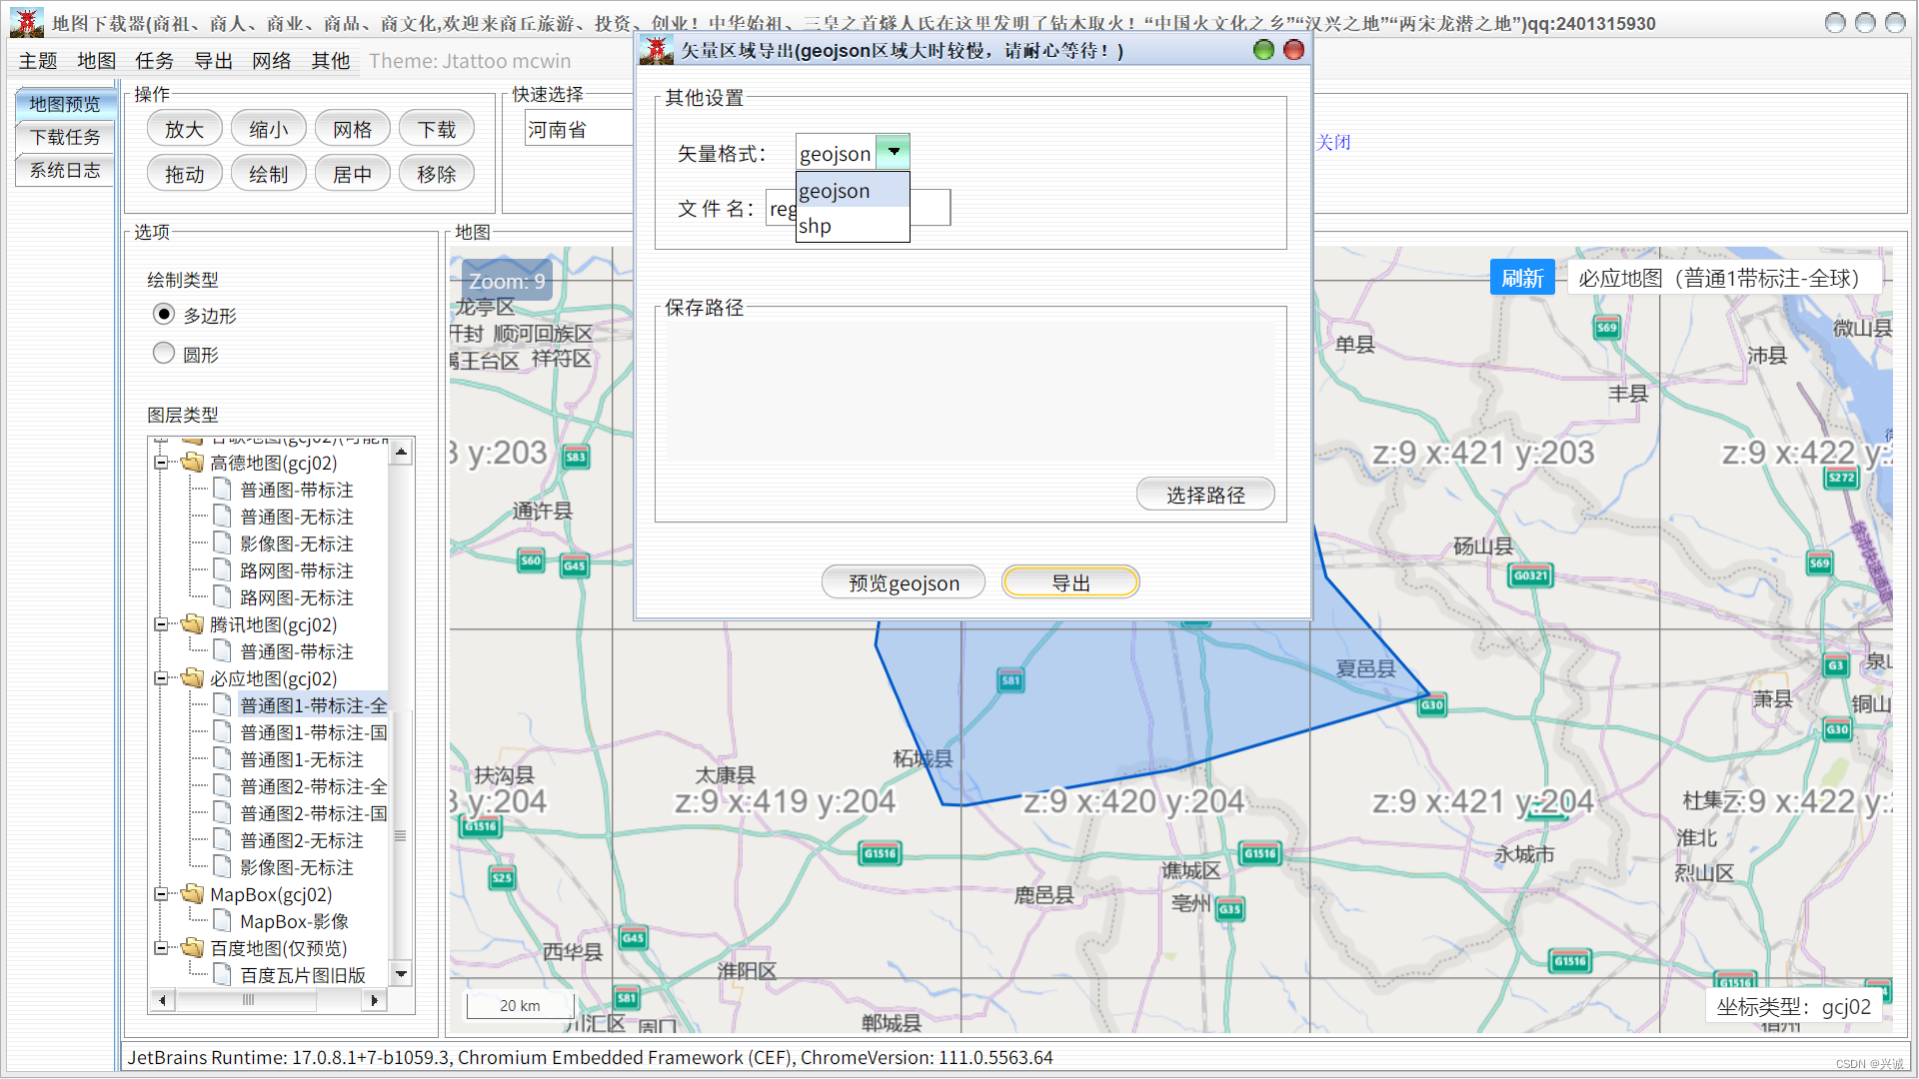Click folder icon of 高德地图(gcj02) node
Viewport: 1919px width, 1079px height.
192,463
